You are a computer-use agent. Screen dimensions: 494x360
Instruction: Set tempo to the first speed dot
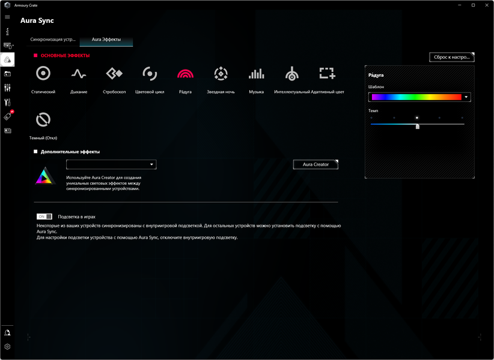(x=371, y=118)
